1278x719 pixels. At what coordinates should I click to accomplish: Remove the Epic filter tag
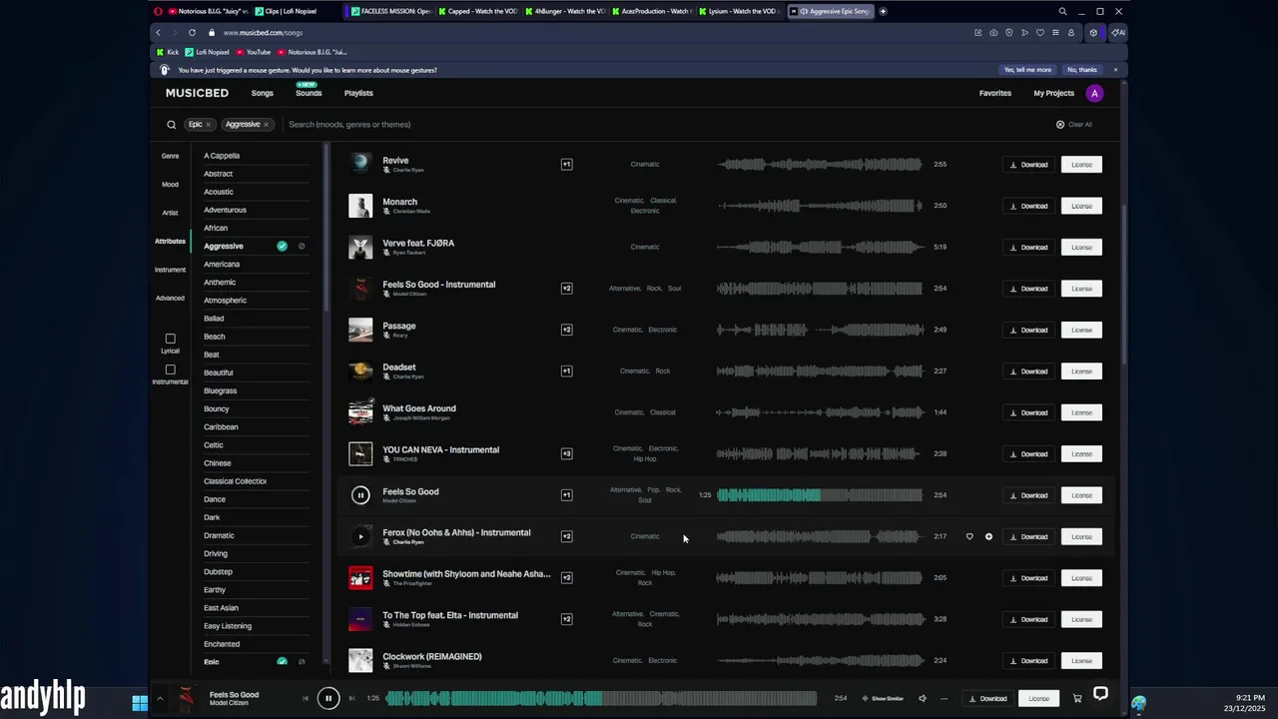point(209,125)
